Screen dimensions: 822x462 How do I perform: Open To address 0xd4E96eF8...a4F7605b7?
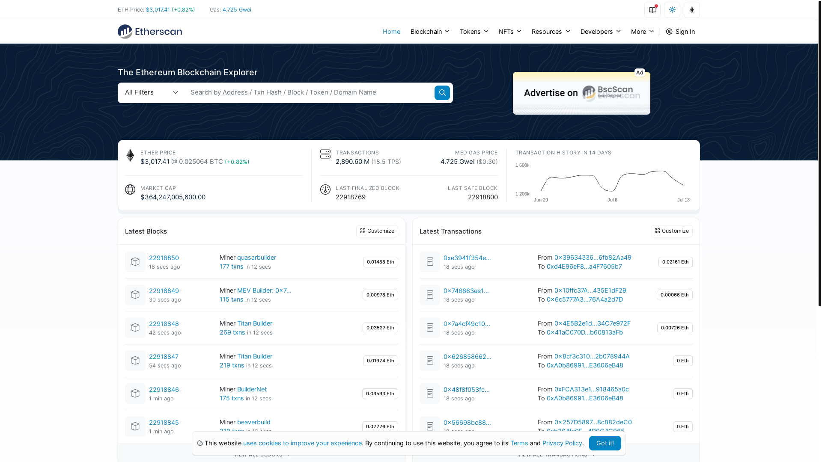click(x=584, y=266)
